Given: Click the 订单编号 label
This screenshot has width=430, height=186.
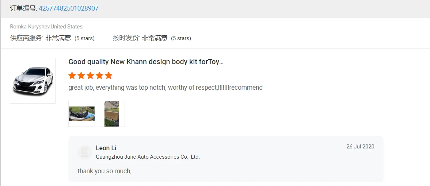Looking at the screenshot, I should [x=23, y=8].
